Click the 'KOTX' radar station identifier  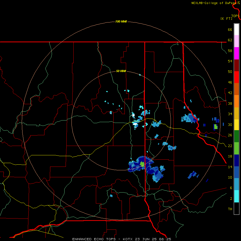click(x=127, y=239)
